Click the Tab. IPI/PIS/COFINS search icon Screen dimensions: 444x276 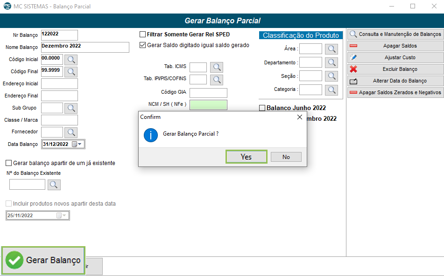[x=217, y=79]
